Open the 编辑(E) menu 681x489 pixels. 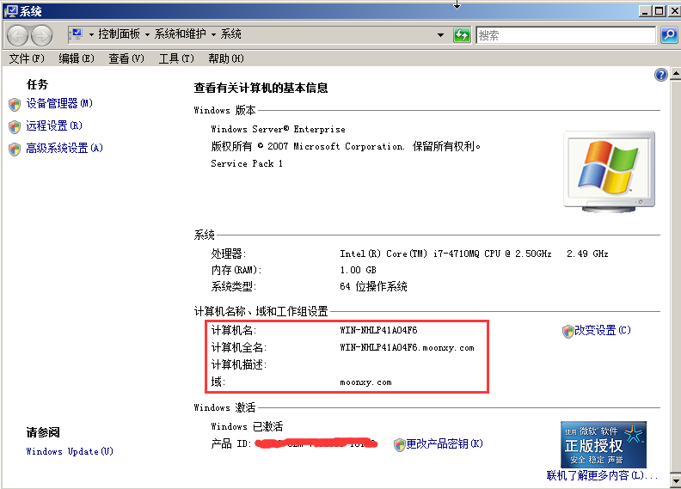pos(77,58)
